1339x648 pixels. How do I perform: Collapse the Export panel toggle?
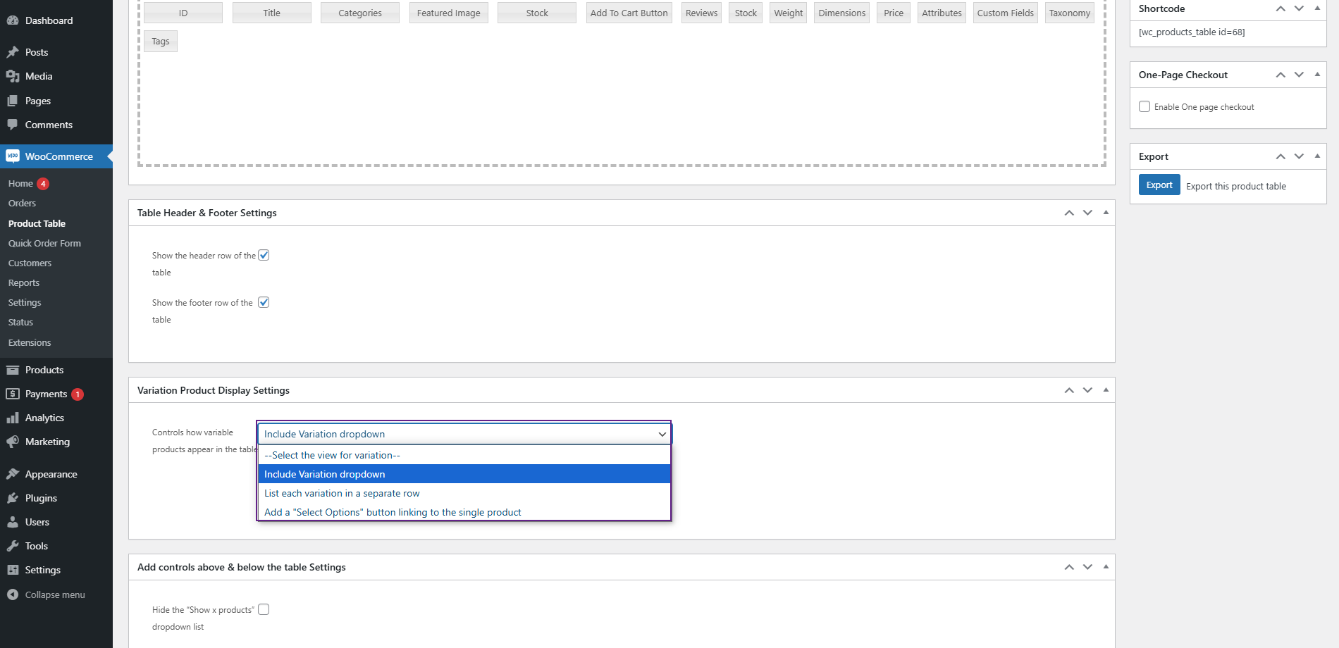(x=1317, y=156)
